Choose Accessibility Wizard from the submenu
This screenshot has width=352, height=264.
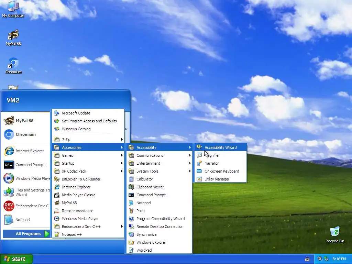pyautogui.click(x=221, y=147)
